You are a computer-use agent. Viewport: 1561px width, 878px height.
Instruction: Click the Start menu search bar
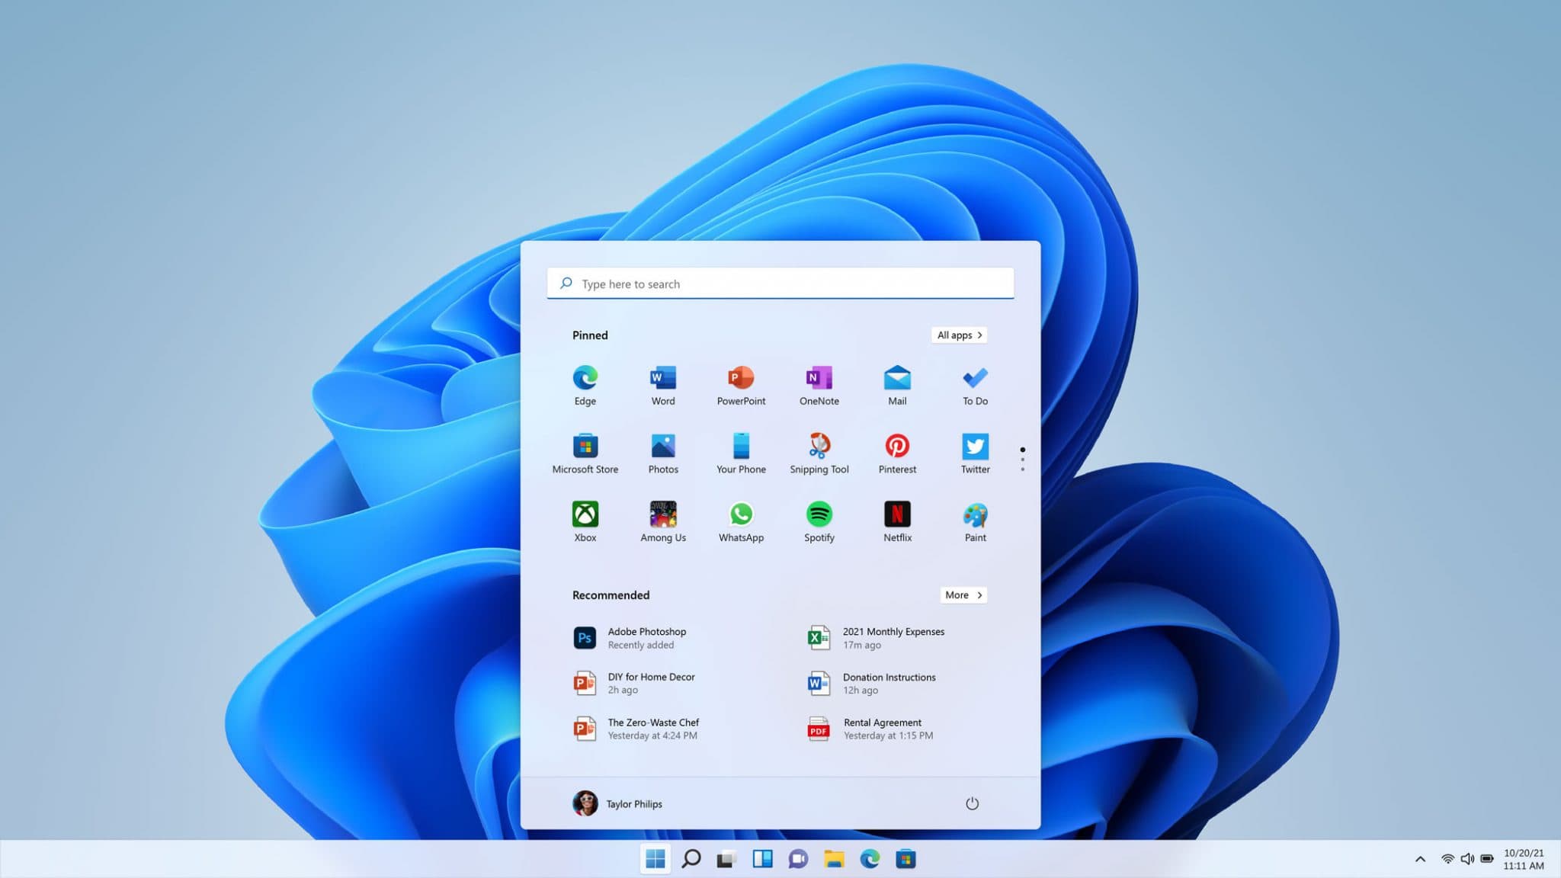[x=780, y=282]
